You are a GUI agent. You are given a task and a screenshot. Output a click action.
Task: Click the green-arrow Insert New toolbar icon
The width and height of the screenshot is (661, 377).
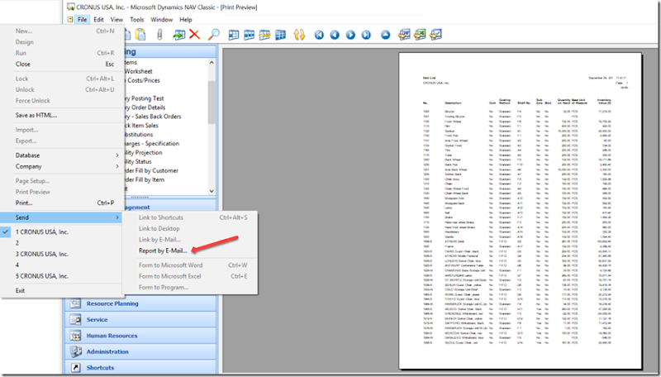[x=178, y=35]
